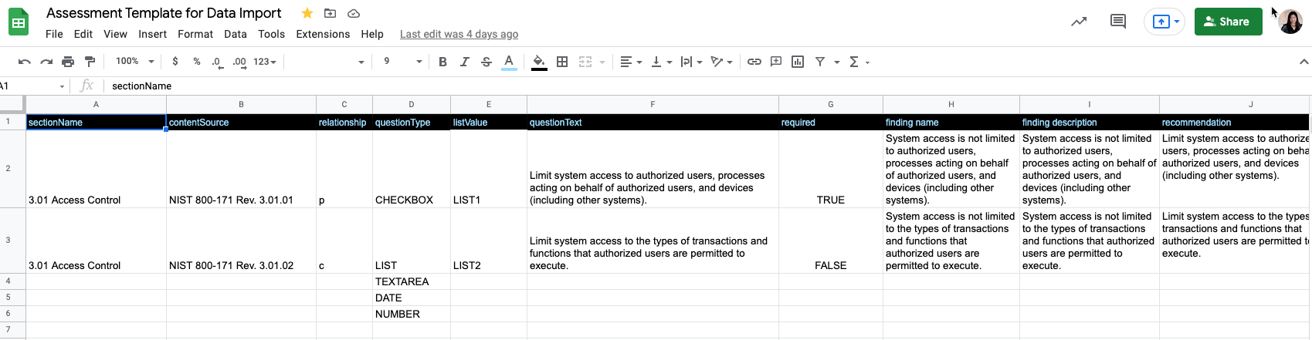The height and width of the screenshot is (340, 1312).
Task: Select the TEXTAREA cell
Action: (x=412, y=281)
